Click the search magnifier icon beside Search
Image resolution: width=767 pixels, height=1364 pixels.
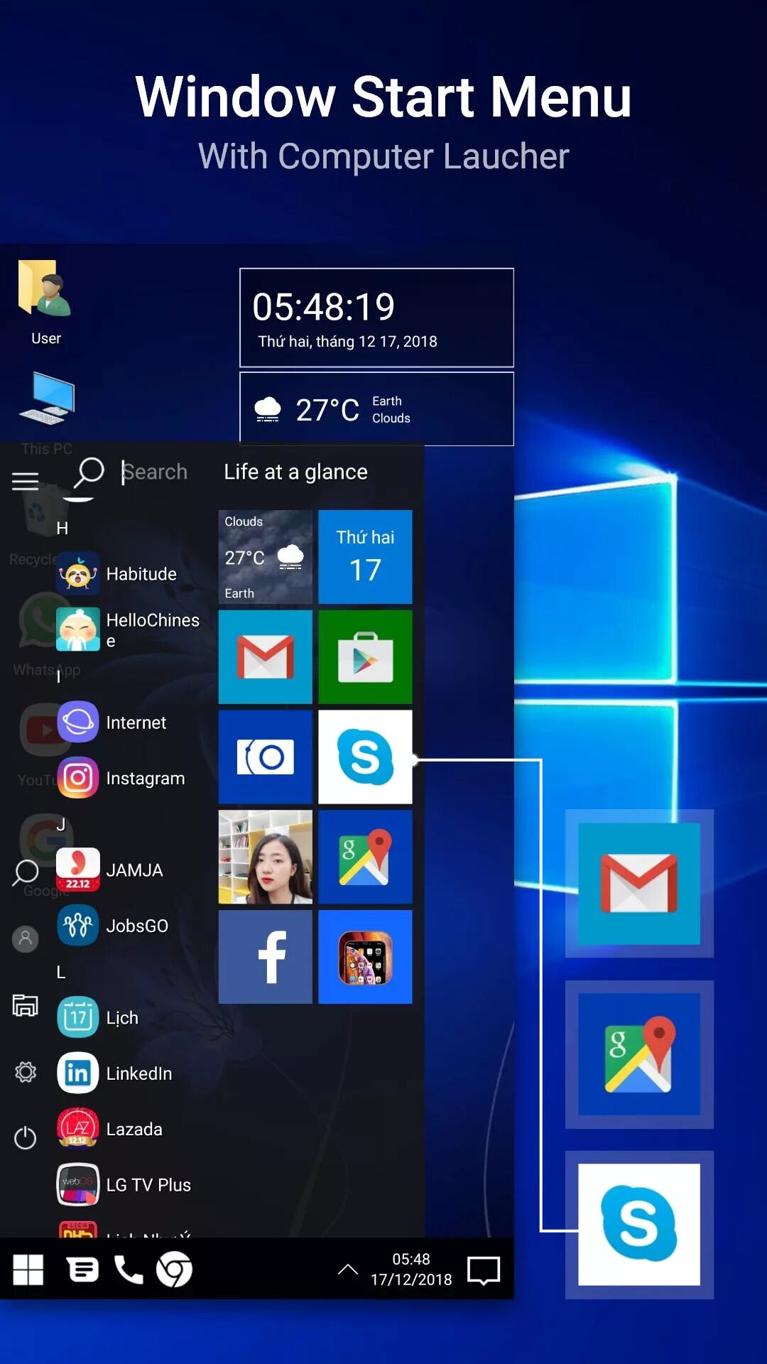point(89,472)
